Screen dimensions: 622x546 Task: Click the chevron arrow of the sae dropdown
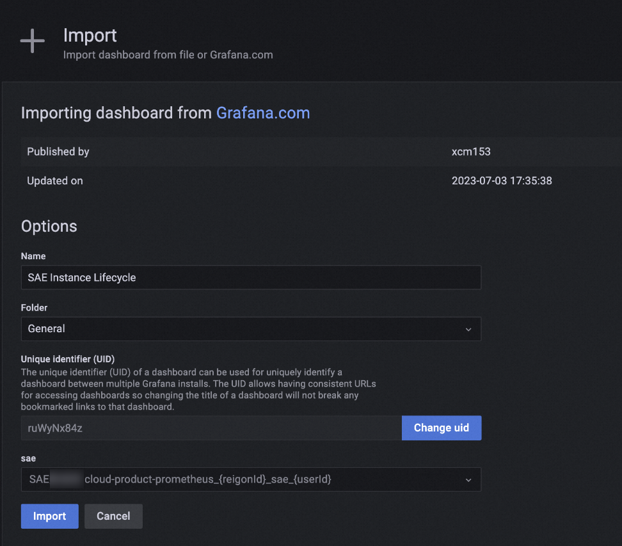[x=468, y=479]
